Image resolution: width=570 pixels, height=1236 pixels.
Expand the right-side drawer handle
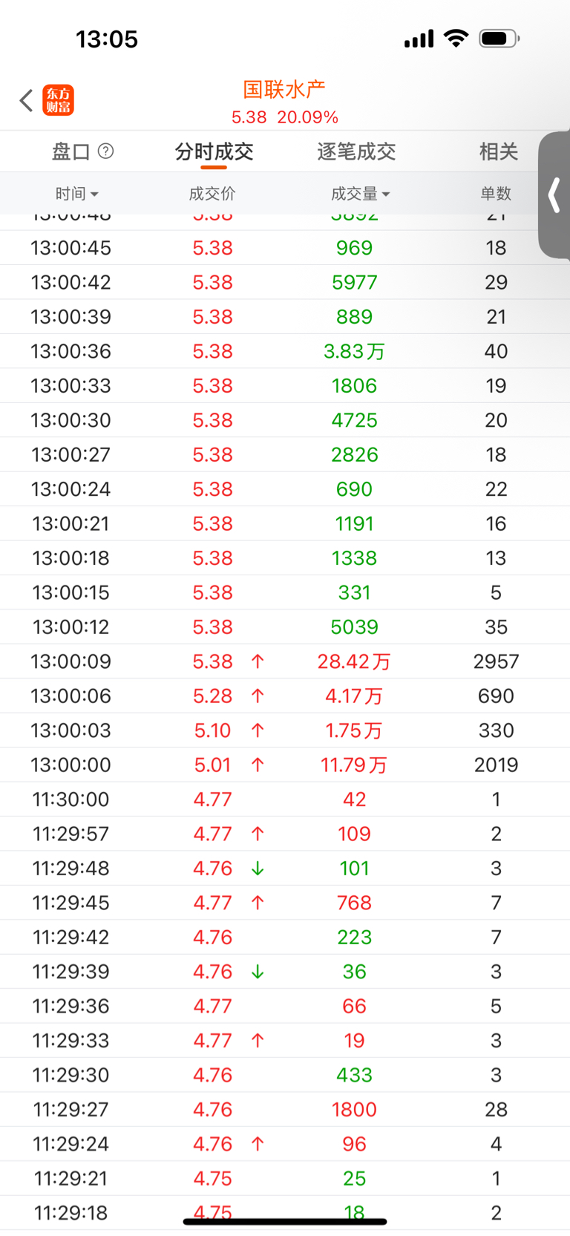(554, 196)
